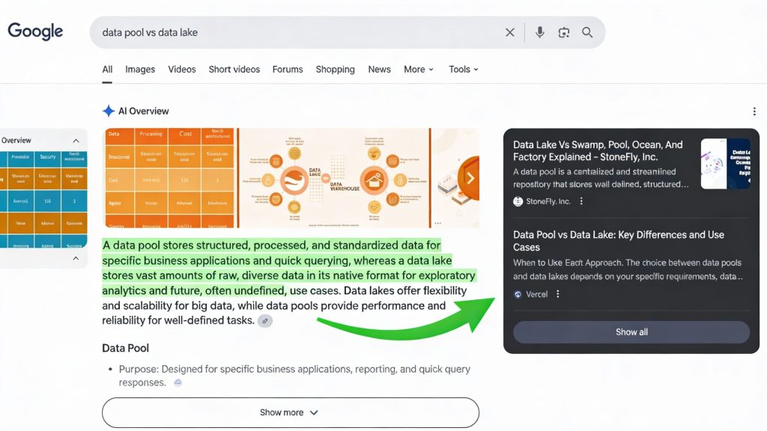Open the blue and orange Overview table image
This screenshot has width=767, height=431.
coord(43,199)
